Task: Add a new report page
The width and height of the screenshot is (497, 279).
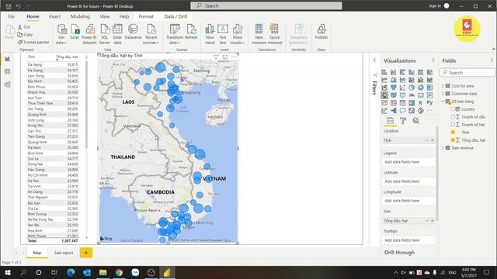Action: coord(86,253)
